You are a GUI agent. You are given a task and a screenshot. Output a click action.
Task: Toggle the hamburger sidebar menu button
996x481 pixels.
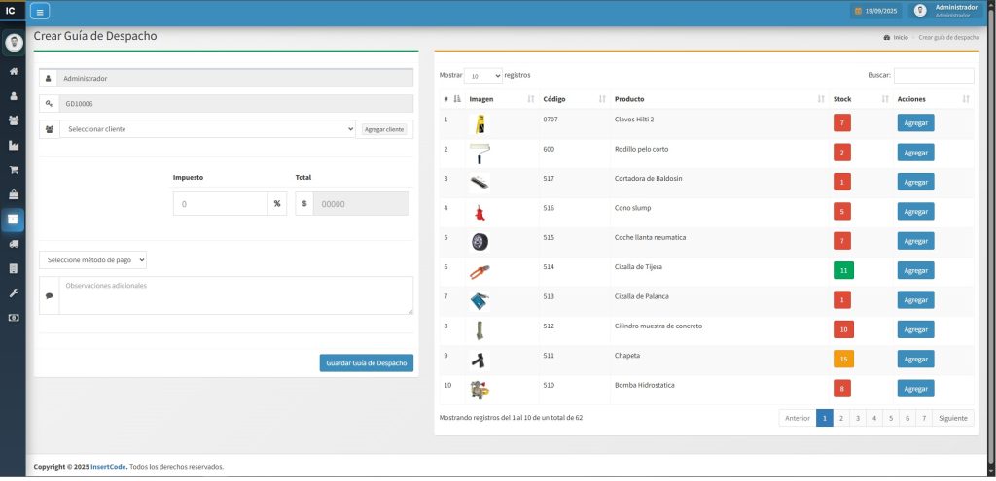40,12
